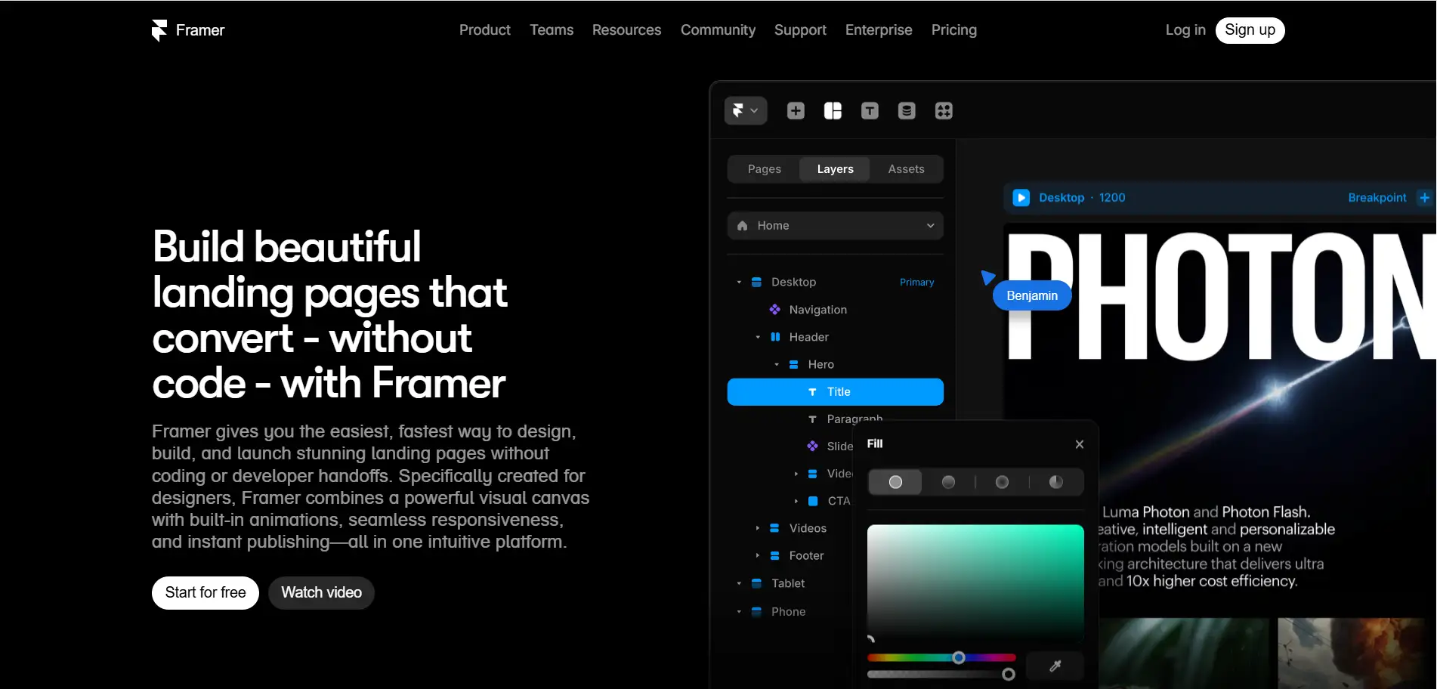The height and width of the screenshot is (689, 1437).
Task: Collapse the Desktop layer tree
Action: point(739,281)
